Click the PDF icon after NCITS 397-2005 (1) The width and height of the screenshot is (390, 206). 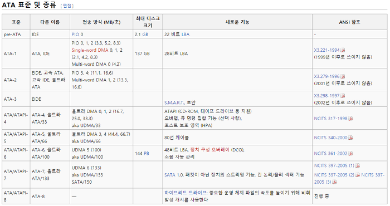coord(358,166)
